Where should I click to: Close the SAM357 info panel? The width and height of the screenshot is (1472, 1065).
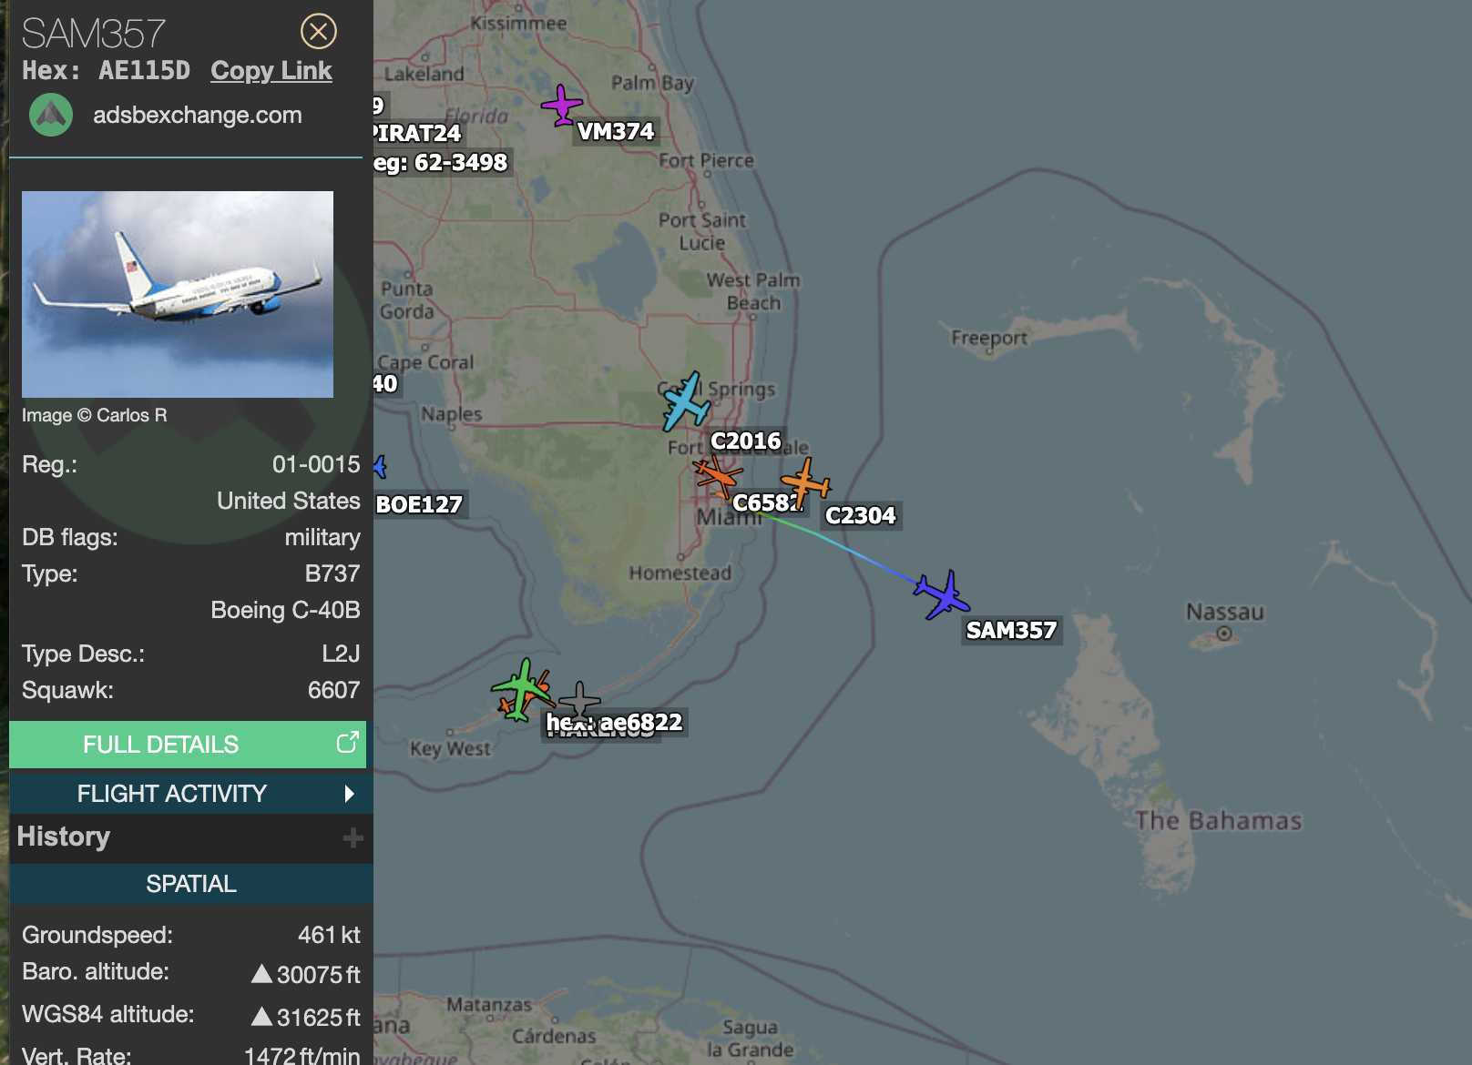318,32
